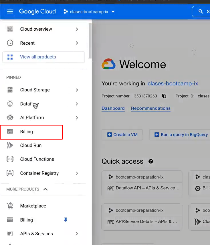Click the Cloud Storage icon
Viewport: 210px width, 245px height.
pos(10,90)
